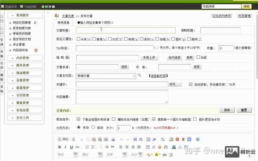Insert special character omega icon
258x161 pixels.
pyautogui.click(x=166, y=147)
